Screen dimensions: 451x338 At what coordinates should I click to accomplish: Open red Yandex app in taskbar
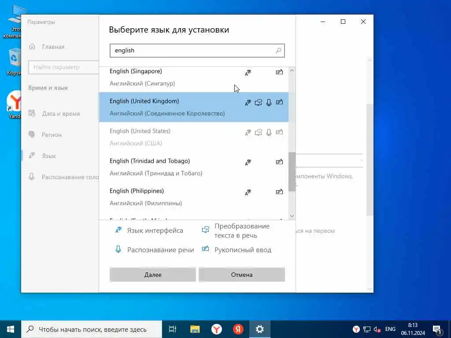click(x=238, y=329)
